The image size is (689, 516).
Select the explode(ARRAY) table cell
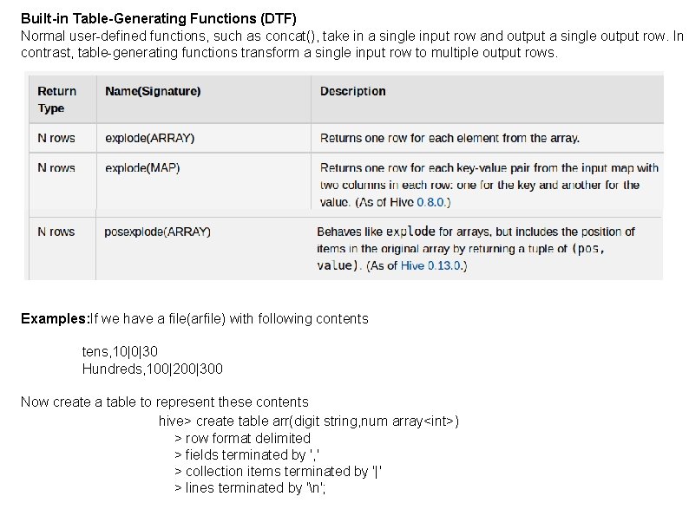coord(149,138)
